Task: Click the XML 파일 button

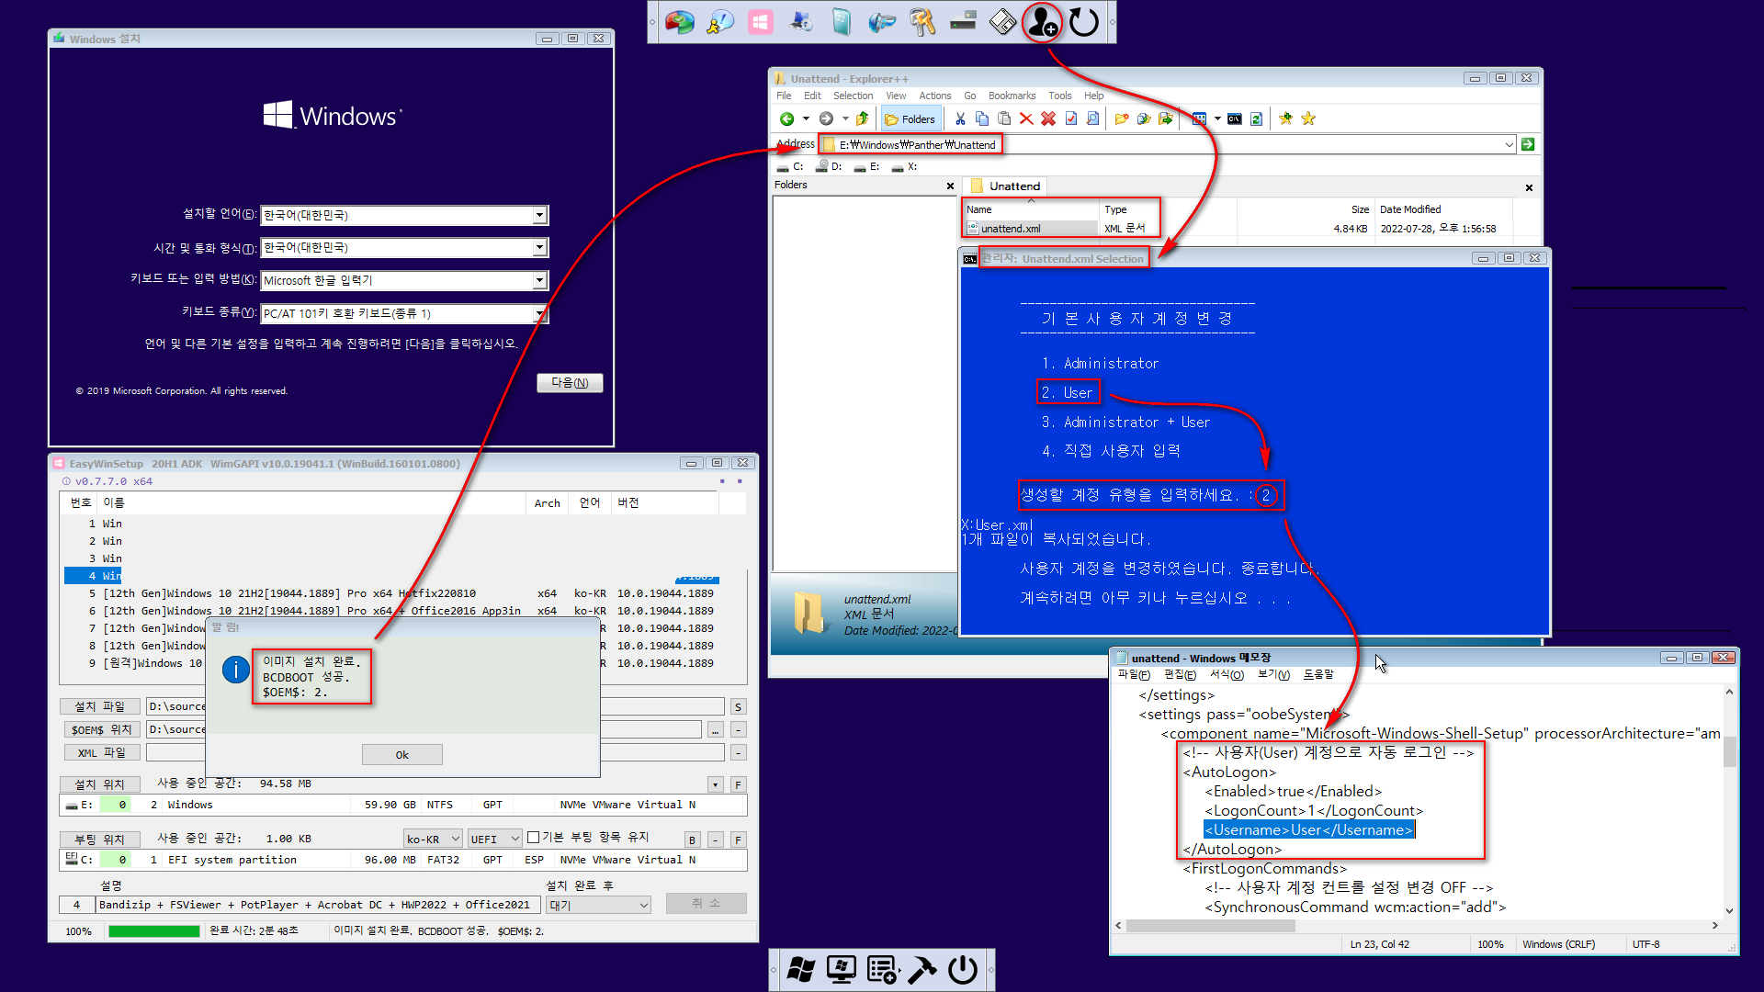Action: (x=100, y=752)
